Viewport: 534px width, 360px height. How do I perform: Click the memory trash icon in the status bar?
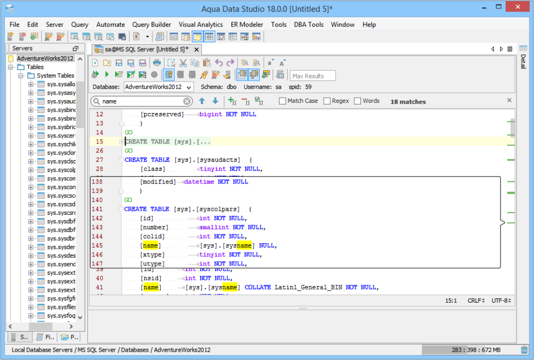[523, 349]
